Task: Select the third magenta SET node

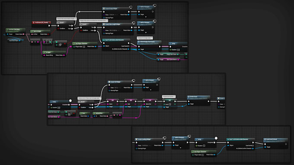Action: click(150, 103)
